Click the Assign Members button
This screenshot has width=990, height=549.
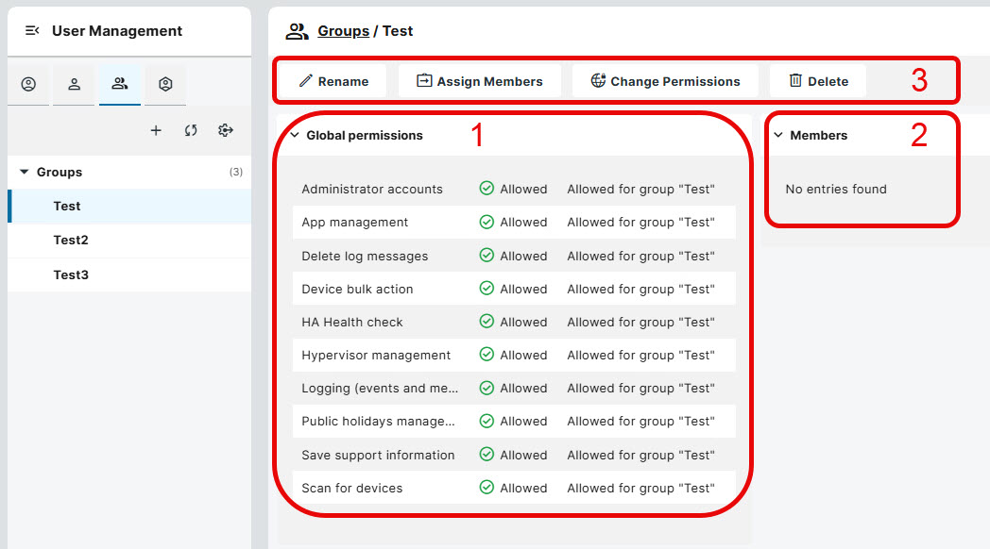[x=480, y=81]
